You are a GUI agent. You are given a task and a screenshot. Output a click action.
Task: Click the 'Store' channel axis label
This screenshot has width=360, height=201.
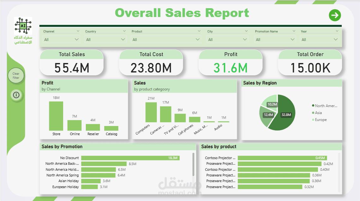pos(56,134)
